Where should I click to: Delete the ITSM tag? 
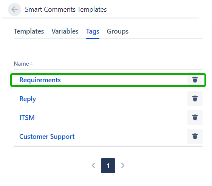(195, 117)
